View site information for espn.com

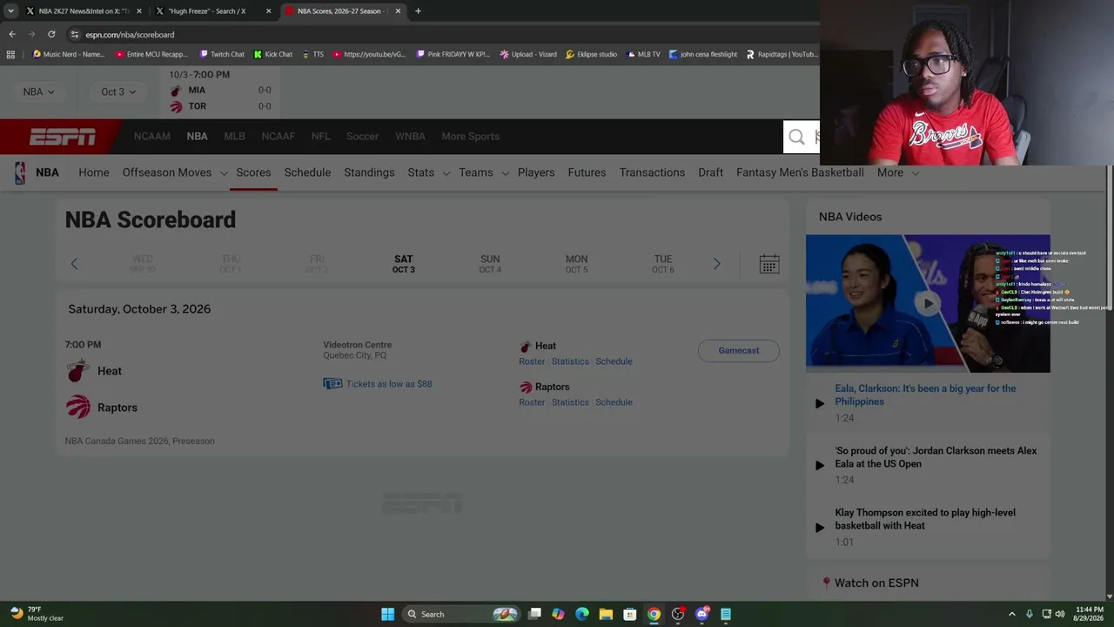(x=75, y=34)
